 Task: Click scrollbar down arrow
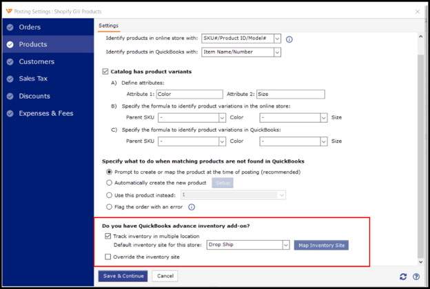coord(420,262)
